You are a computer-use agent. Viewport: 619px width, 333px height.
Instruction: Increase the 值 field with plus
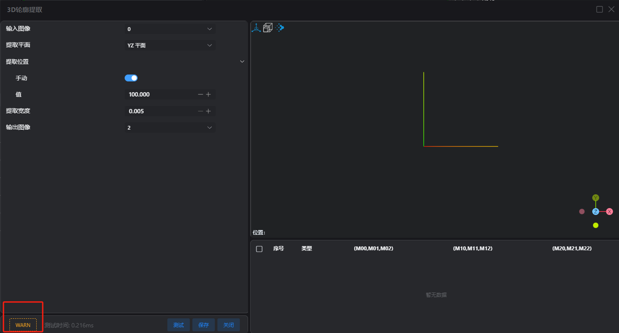coord(208,94)
